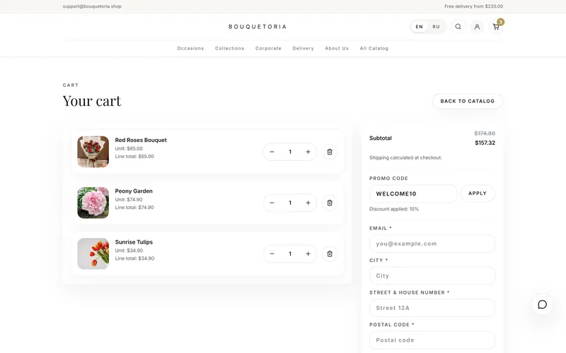Click the Red Roses Bouquet title
566x353 pixels.
[141, 140]
